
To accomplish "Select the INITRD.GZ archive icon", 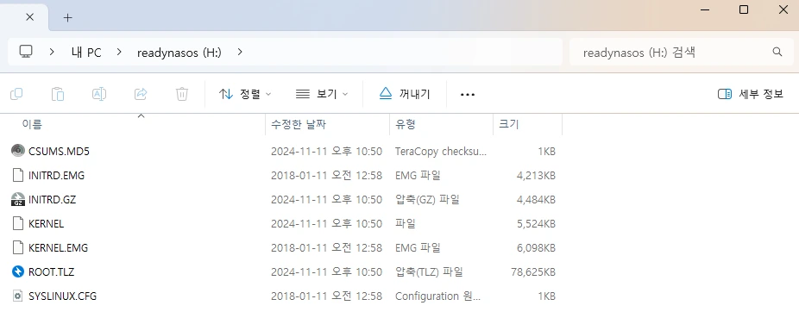I will pos(18,199).
